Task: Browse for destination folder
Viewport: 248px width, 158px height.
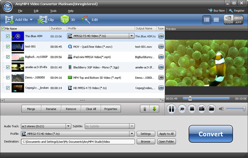Action: (x=146, y=141)
